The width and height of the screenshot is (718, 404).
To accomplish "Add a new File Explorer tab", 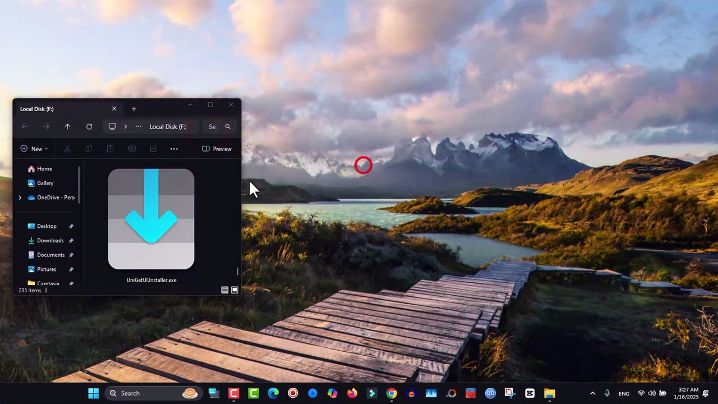I will pos(134,109).
